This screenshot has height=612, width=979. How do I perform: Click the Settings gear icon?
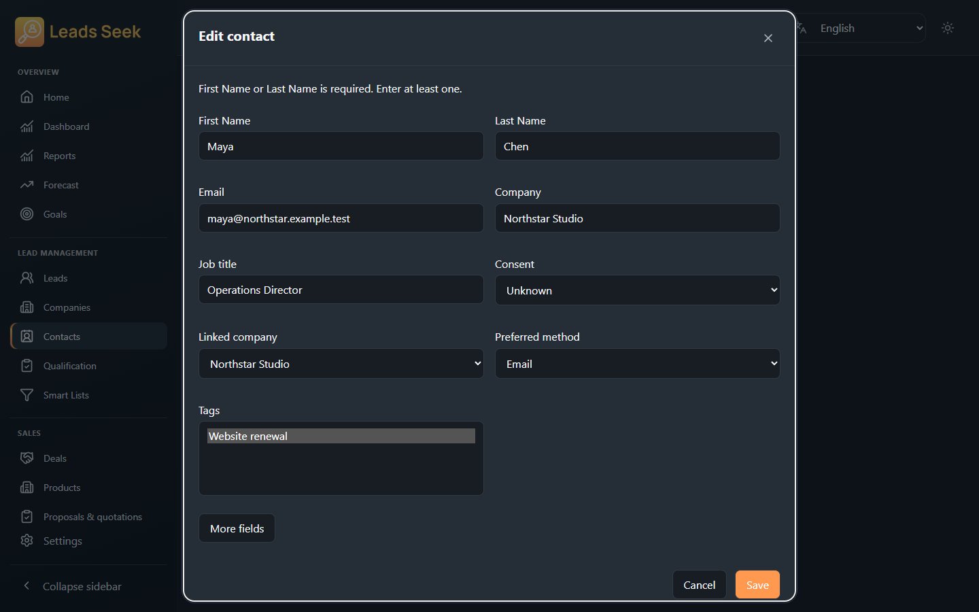[x=27, y=541]
